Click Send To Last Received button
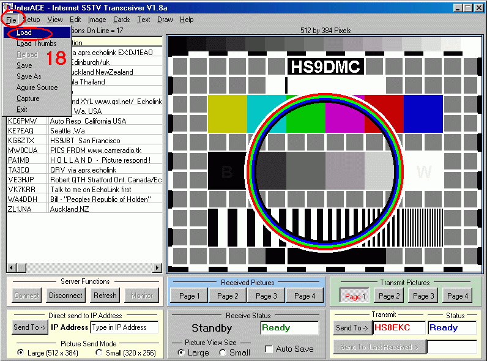 pyautogui.click(x=379, y=347)
